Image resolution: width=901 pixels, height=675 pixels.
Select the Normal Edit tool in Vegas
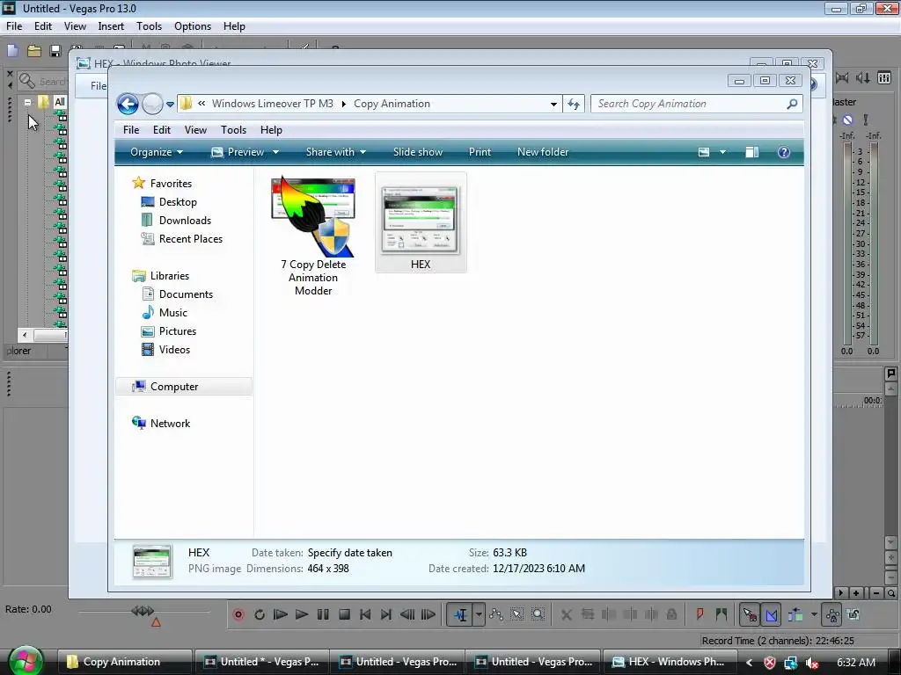460,614
